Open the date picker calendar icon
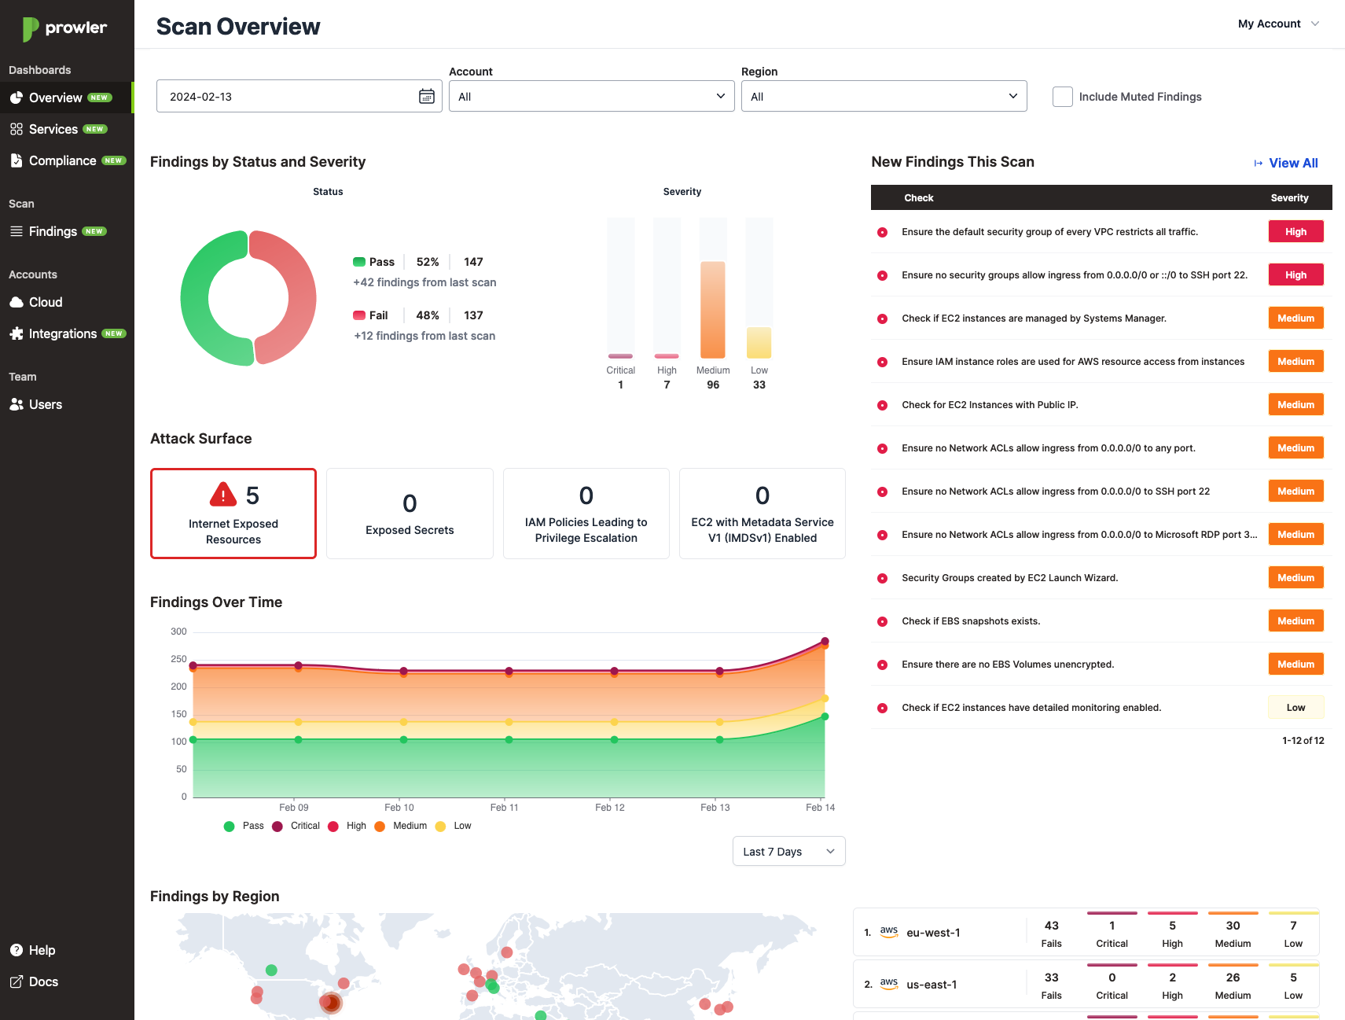Viewport: 1345px width, 1020px height. [x=427, y=96]
